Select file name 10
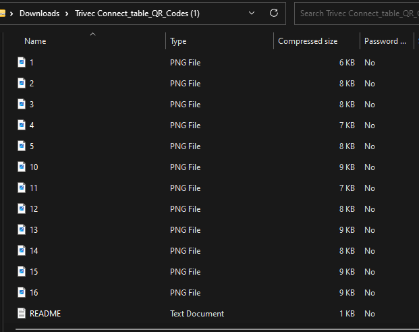 click(34, 167)
